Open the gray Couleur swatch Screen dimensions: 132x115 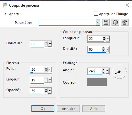(x=97, y=82)
